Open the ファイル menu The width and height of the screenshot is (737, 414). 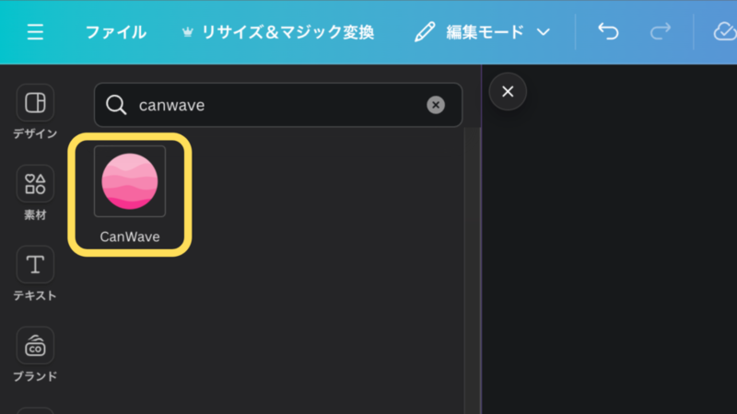(x=116, y=32)
